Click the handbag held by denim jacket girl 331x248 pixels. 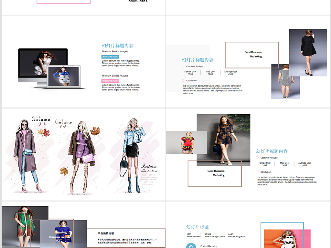pyautogui.click(x=123, y=164)
